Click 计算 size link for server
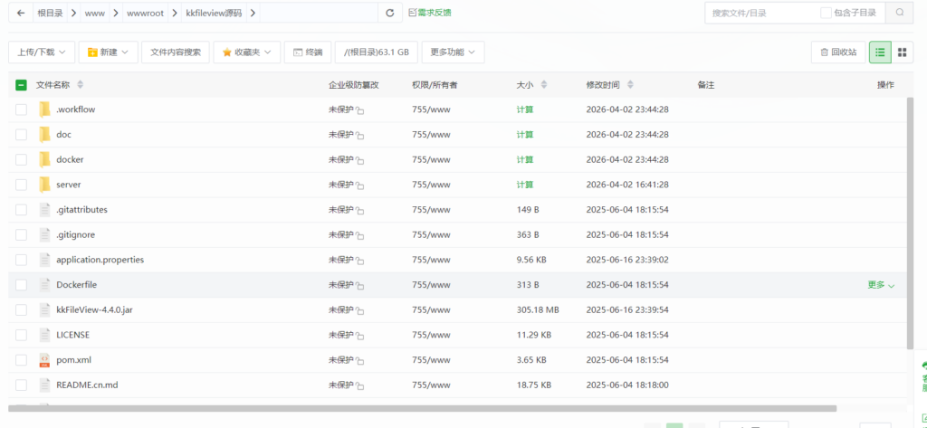This screenshot has width=927, height=428. 524,185
